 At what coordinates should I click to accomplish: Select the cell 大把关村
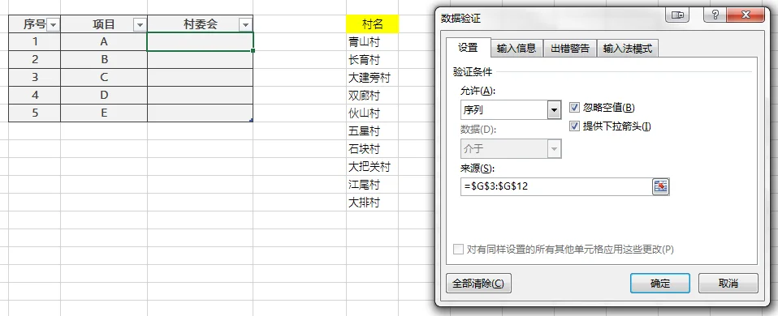(x=372, y=167)
